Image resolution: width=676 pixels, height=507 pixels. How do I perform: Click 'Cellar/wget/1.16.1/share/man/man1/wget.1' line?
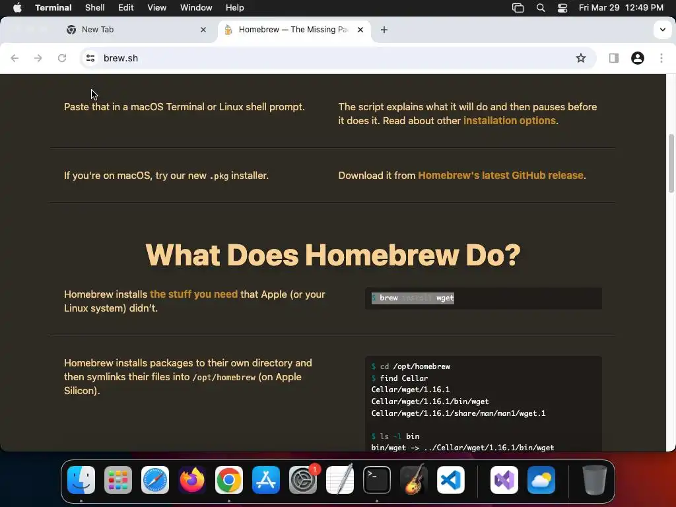[x=458, y=413]
